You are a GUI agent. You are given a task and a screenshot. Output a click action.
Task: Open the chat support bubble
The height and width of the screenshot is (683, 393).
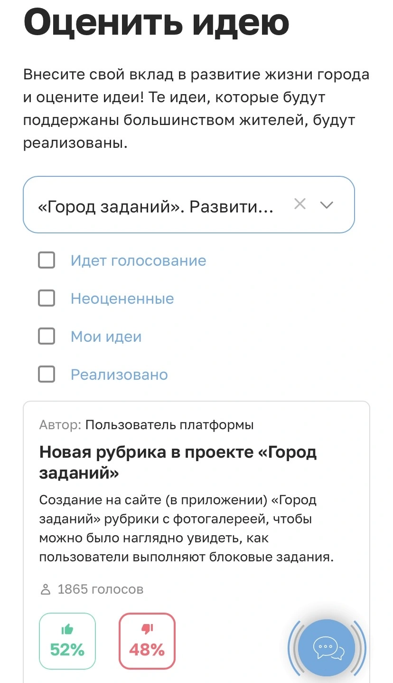coord(327,647)
